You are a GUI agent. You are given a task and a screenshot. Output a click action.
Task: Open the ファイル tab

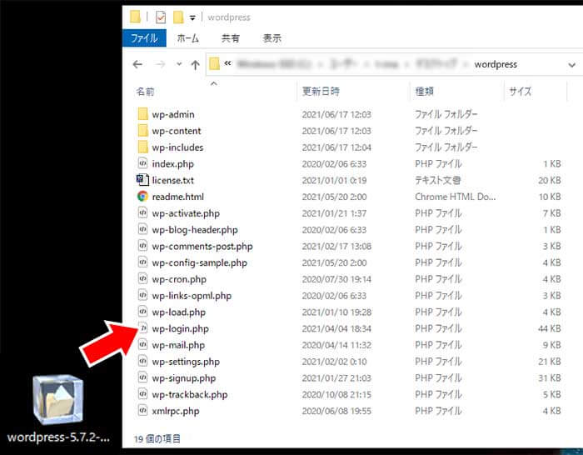tap(145, 38)
